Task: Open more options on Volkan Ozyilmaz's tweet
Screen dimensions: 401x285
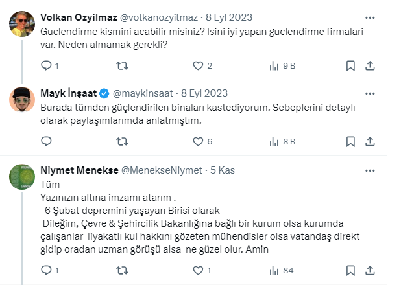Action: (369, 17)
